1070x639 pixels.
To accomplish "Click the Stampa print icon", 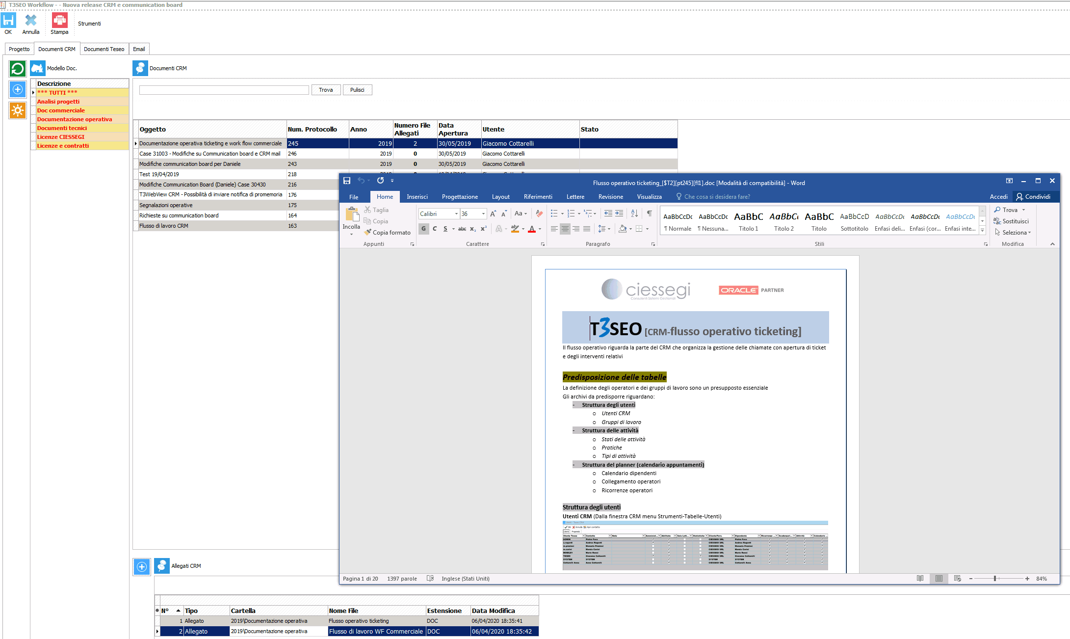I will click(x=59, y=20).
